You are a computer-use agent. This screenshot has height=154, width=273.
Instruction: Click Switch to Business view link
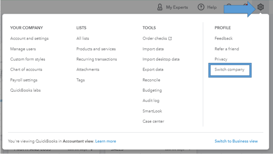point(236,141)
